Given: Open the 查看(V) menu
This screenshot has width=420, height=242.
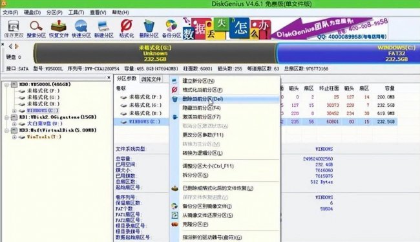Looking at the screenshot, I should (98, 12).
